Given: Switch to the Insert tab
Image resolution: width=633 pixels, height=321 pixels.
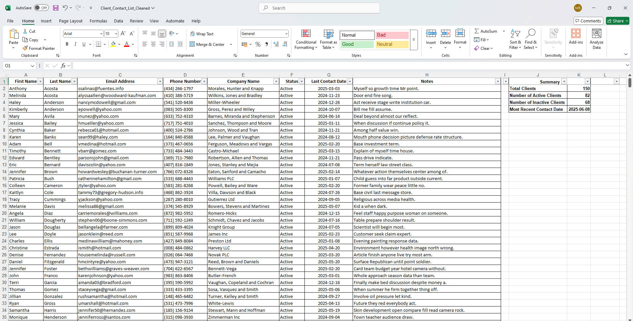Looking at the screenshot, I should [46, 21].
